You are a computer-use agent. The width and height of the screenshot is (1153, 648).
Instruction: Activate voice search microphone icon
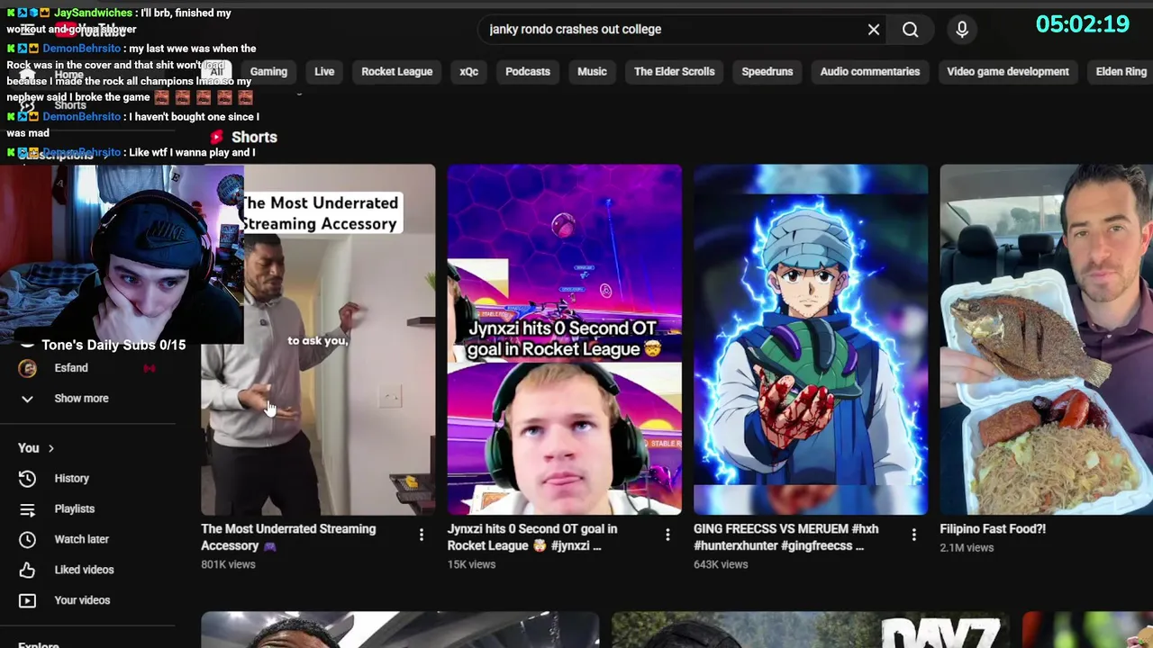962,30
